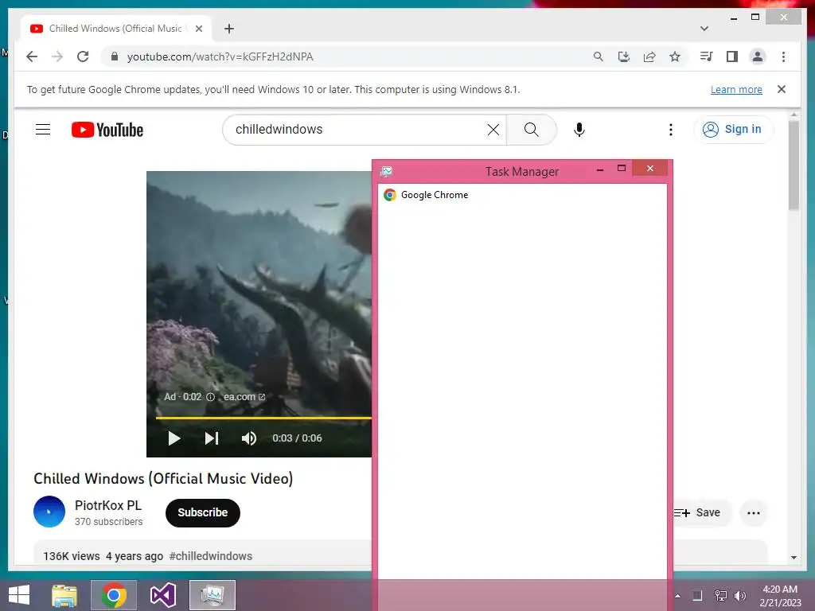The image size is (815, 611).
Task: Open more actions ellipsis beside Save
Action: [x=753, y=513]
